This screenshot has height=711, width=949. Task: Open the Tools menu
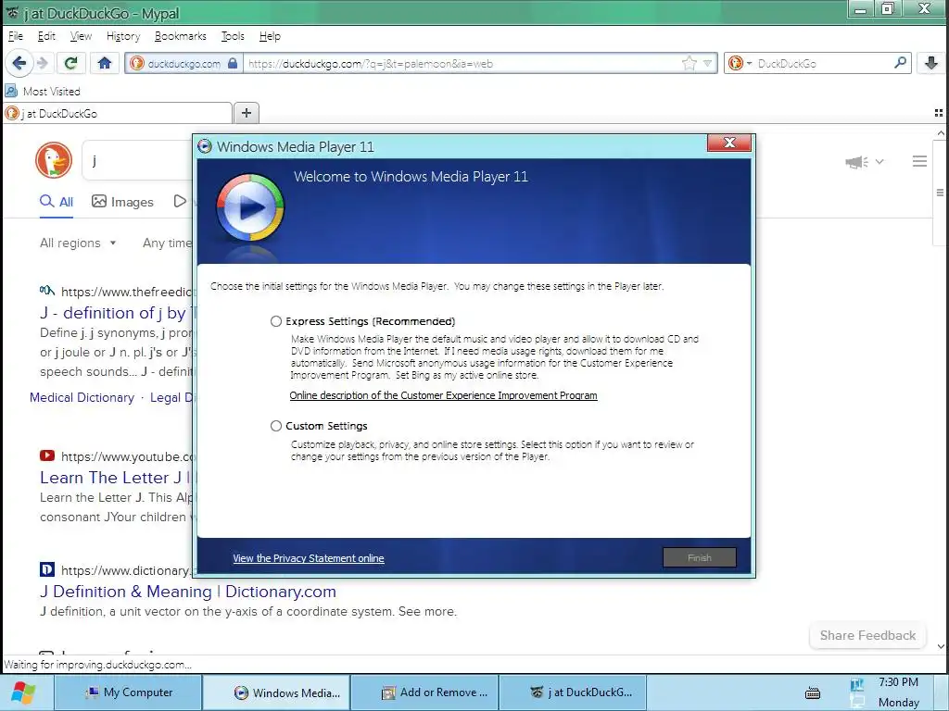233,36
